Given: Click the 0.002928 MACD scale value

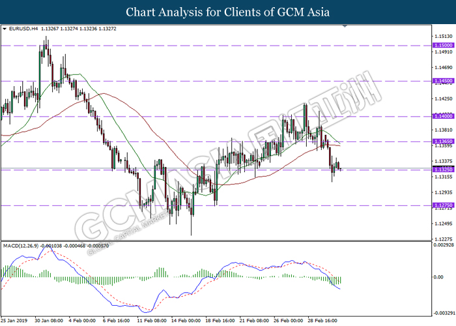Looking at the screenshot, I should pyautogui.click(x=444, y=245).
